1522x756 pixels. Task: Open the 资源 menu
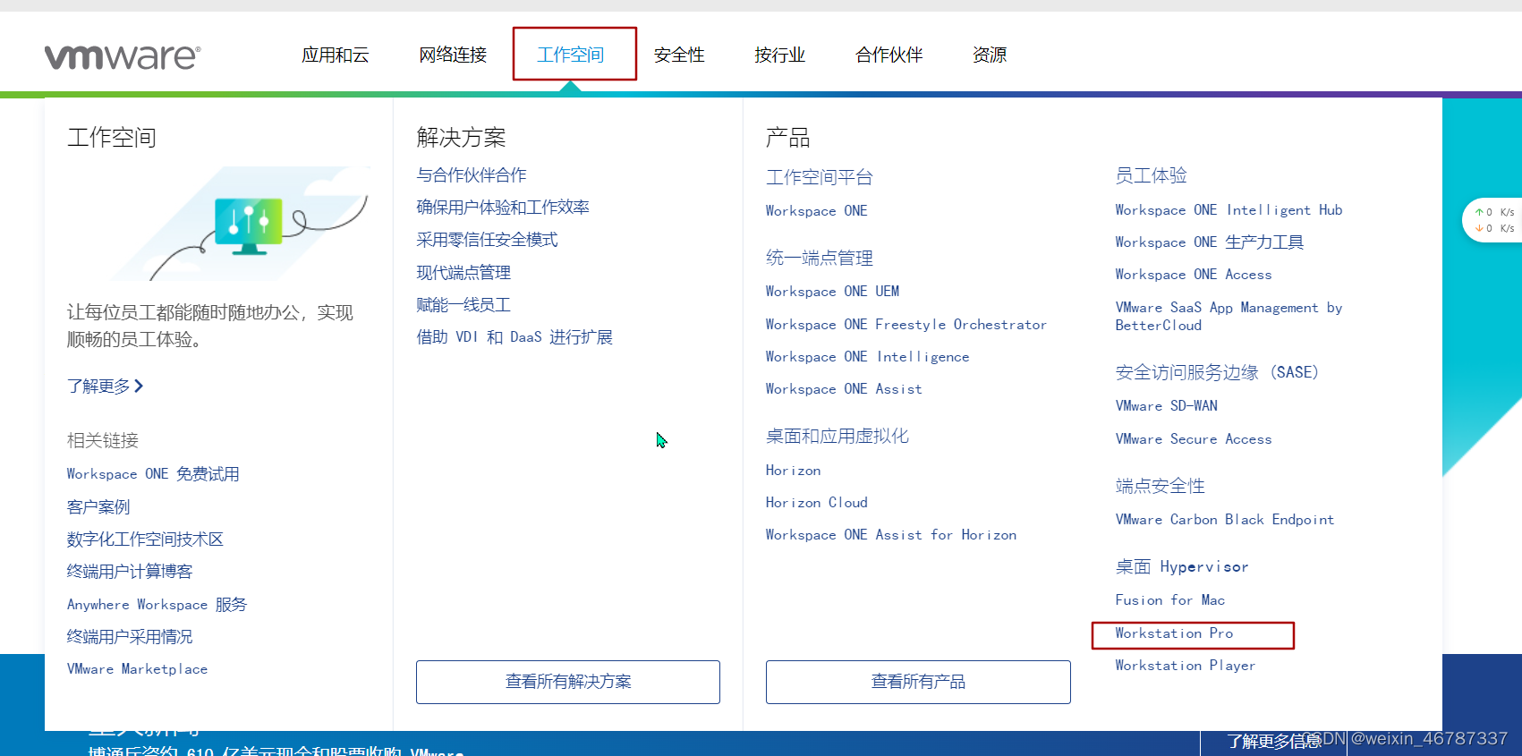(990, 55)
